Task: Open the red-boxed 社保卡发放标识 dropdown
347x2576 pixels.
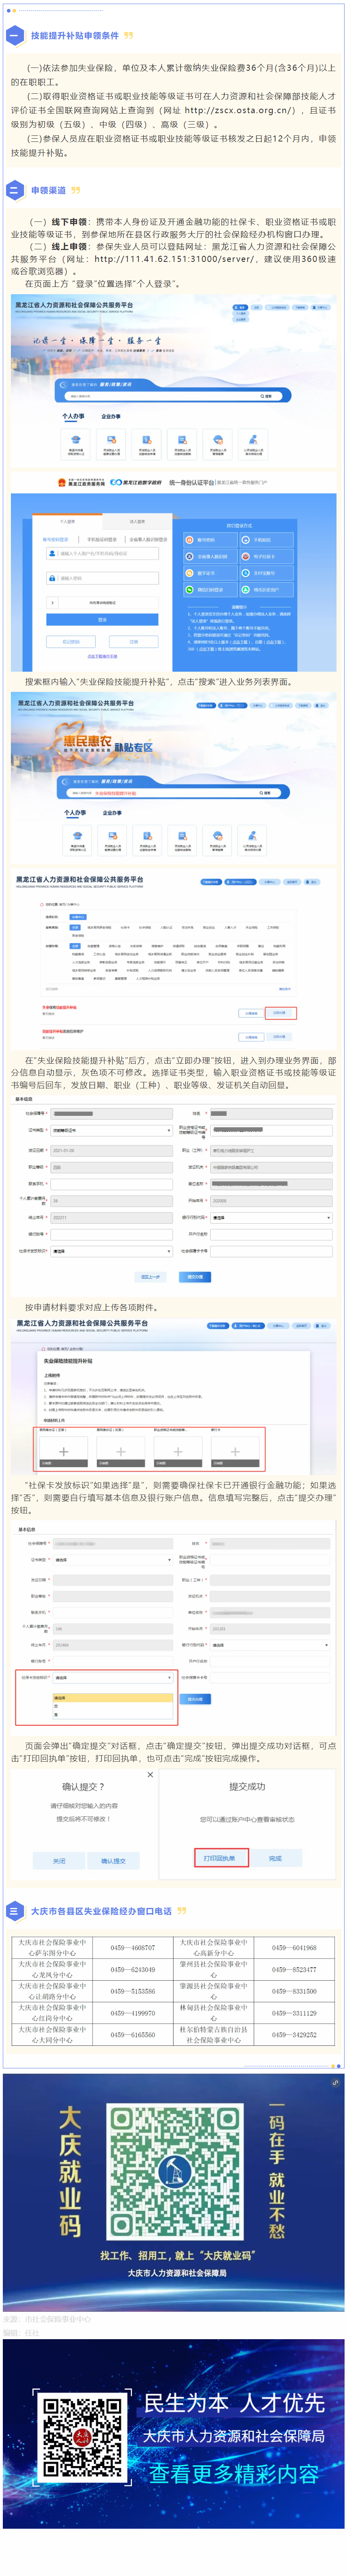Action: 113,1678
